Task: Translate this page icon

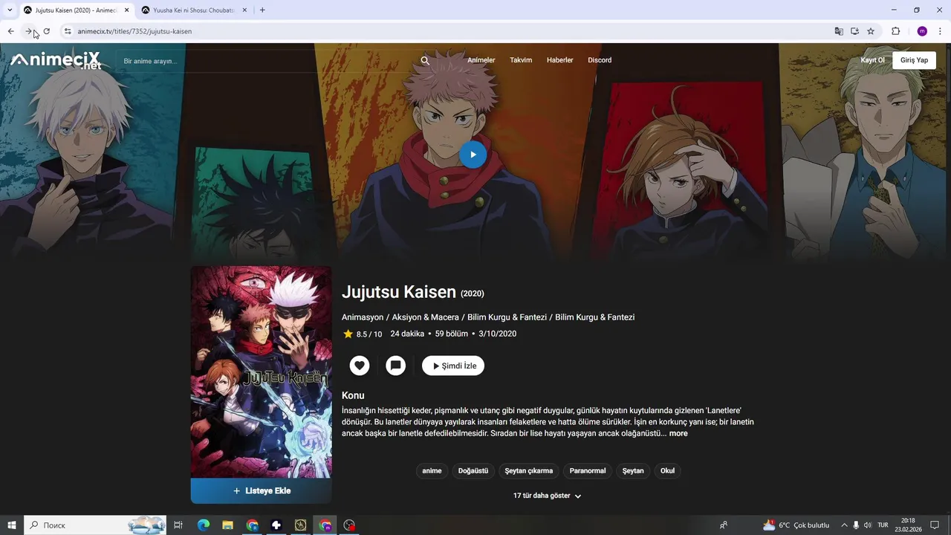Action: tap(839, 31)
